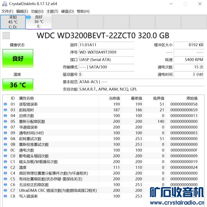Viewport: 207px width, 207px height.
Task: Click raw value 000000000019
Action: click(184, 161)
